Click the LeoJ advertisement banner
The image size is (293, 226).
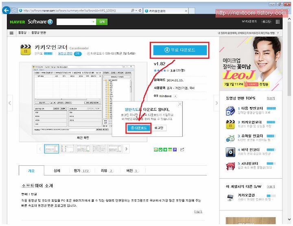[x=251, y=64]
